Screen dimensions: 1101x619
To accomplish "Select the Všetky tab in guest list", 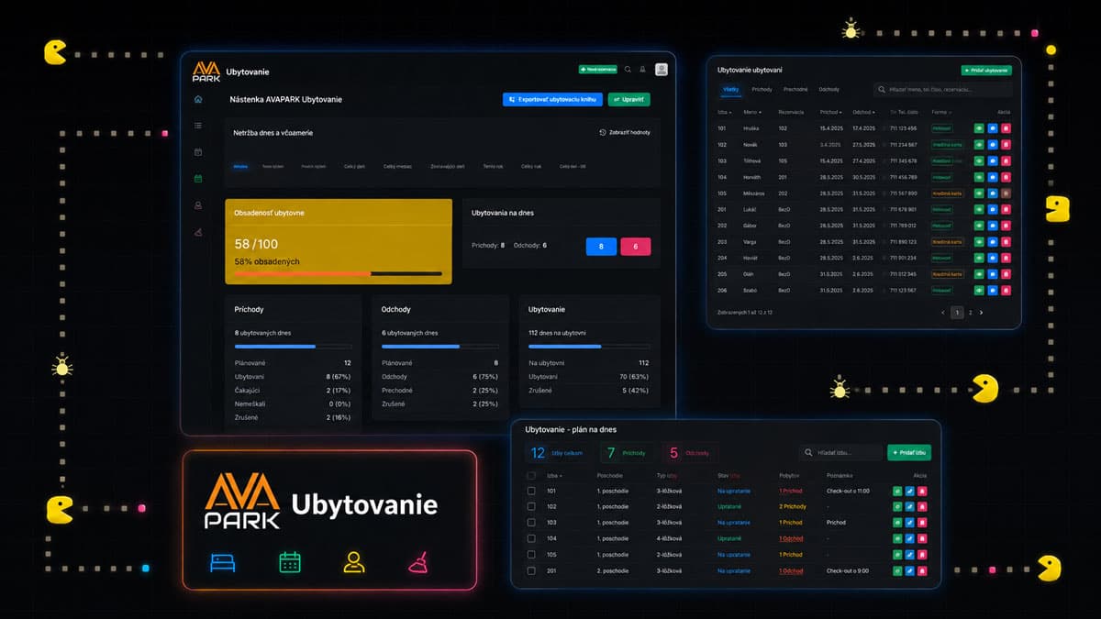I will tap(731, 90).
